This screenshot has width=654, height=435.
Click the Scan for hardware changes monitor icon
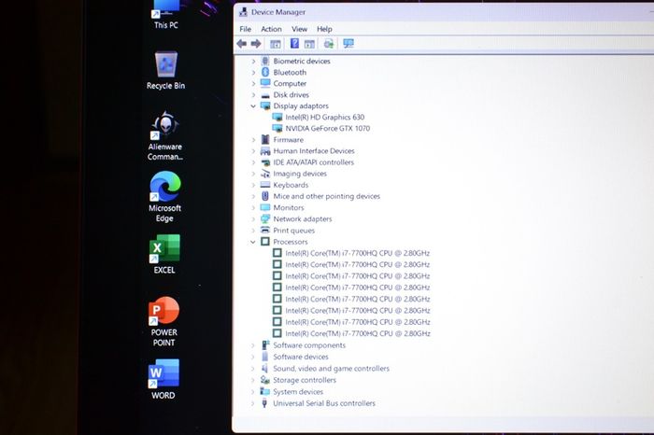(348, 43)
